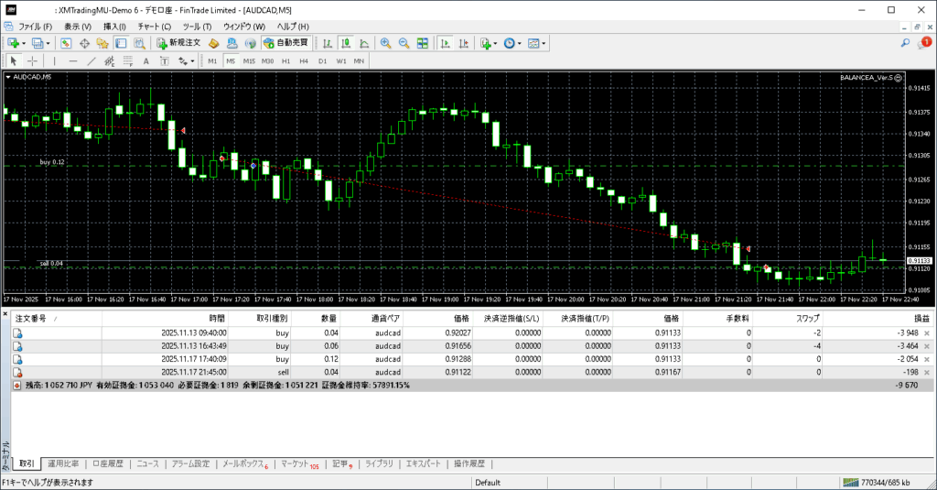Click the zoom out magnifier icon
Viewport: 937px width, 490px height.
(404, 43)
